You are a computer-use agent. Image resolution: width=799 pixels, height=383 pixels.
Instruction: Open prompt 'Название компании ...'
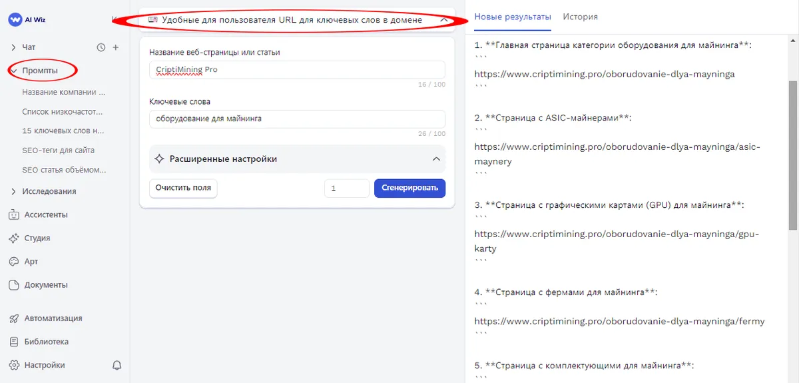click(x=64, y=92)
